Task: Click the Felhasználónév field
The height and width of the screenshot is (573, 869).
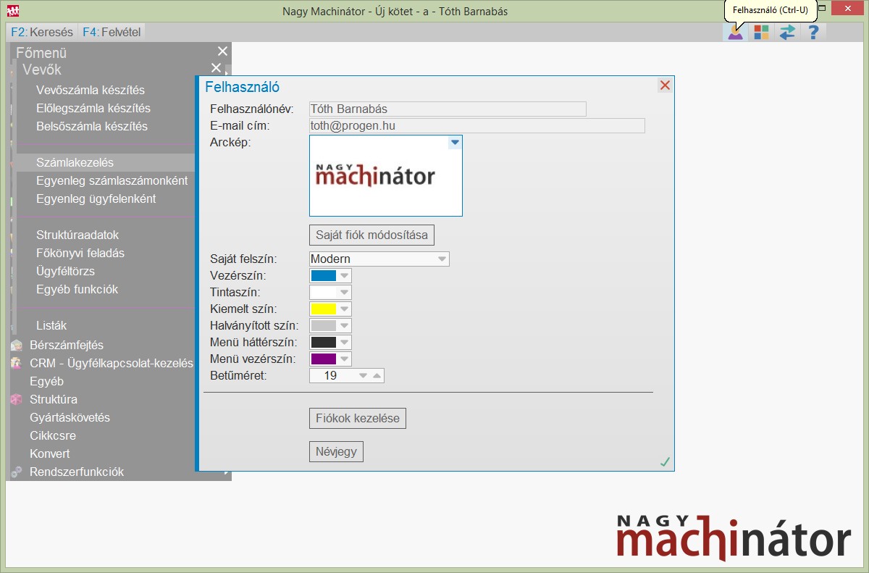Action: [448, 109]
